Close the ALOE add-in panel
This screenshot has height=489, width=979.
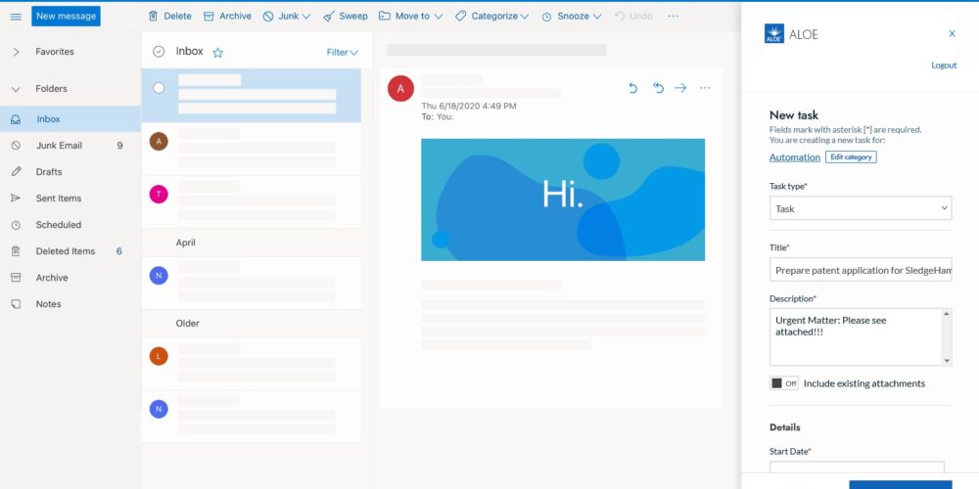coord(952,33)
